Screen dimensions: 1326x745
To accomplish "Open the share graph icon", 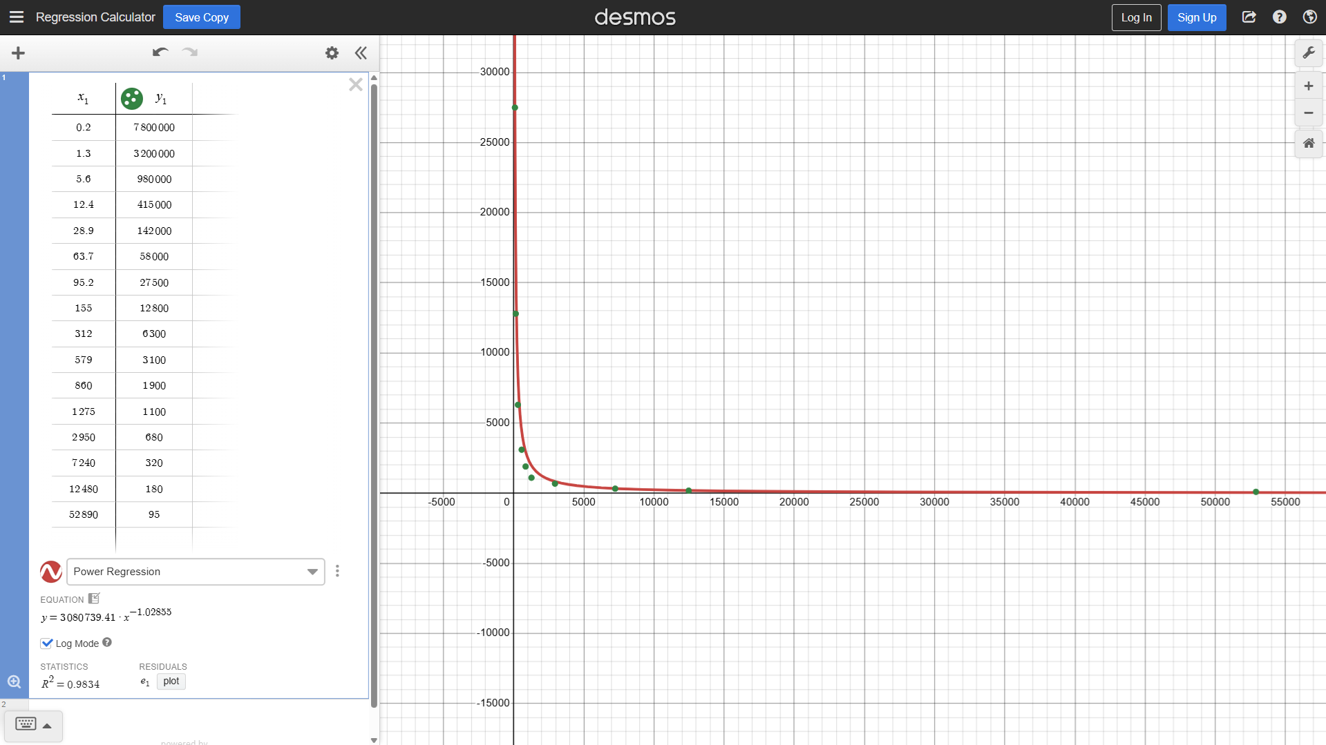I will (x=1249, y=17).
